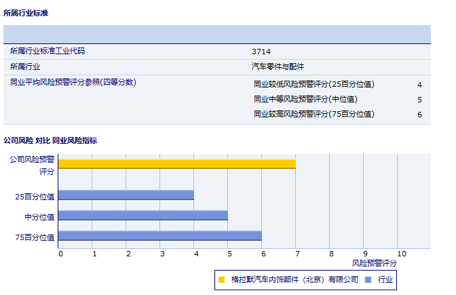This screenshot has height=295, width=456.
Task: Select the 汽车零件与配件 industry value
Action: pos(278,66)
